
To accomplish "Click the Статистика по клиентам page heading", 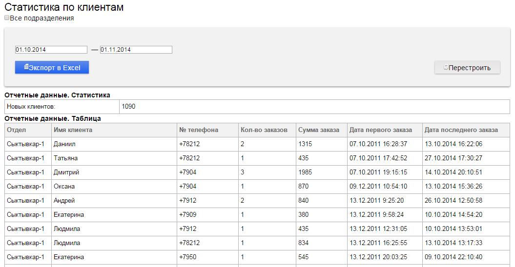I will (64, 7).
